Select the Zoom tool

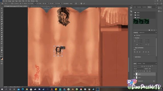[2, 52]
